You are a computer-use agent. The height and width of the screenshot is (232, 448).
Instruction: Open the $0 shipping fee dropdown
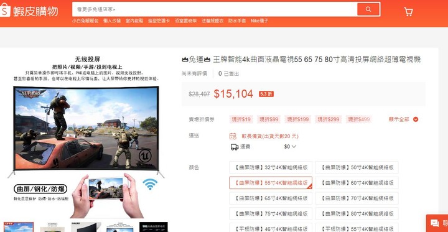[290, 147]
